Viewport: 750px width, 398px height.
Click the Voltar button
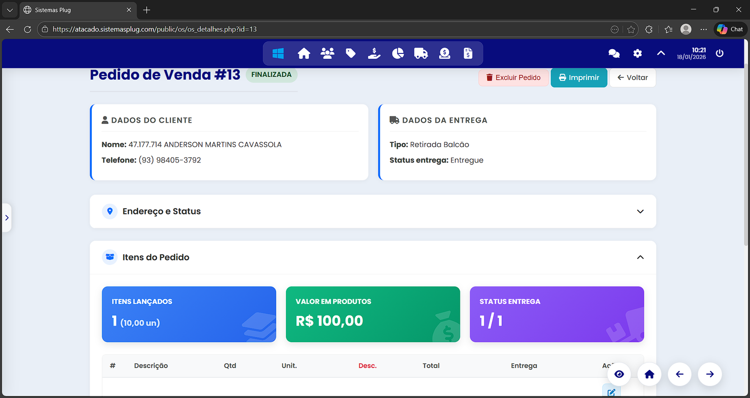point(632,78)
